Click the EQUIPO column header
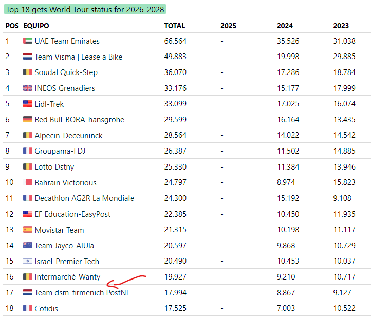The image size is (371, 316). 36,26
